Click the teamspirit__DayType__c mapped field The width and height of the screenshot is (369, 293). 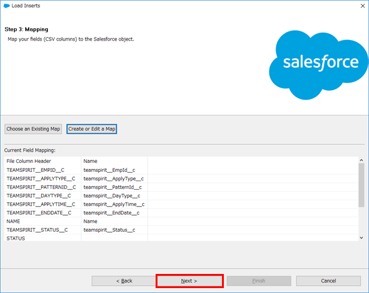112,196
